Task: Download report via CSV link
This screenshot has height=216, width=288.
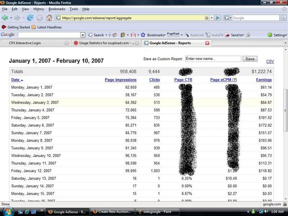Action: (270, 62)
